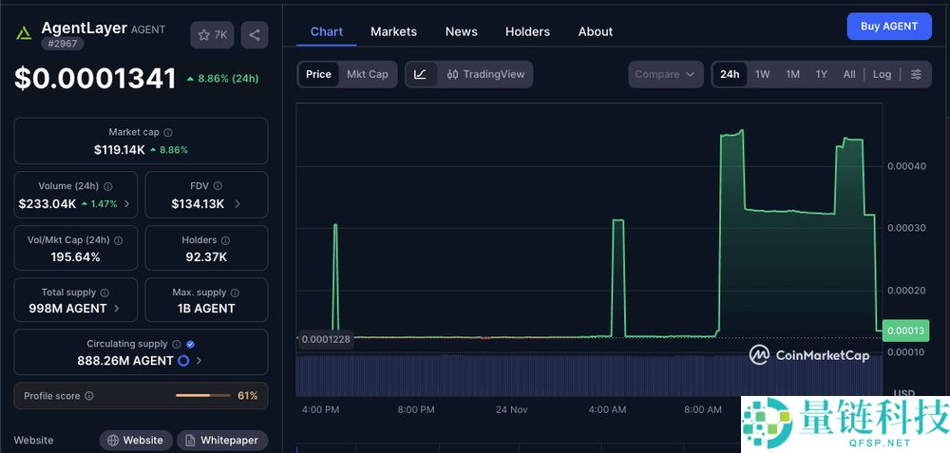
Task: Switch chart to Mkt Cap view
Action: (x=367, y=74)
